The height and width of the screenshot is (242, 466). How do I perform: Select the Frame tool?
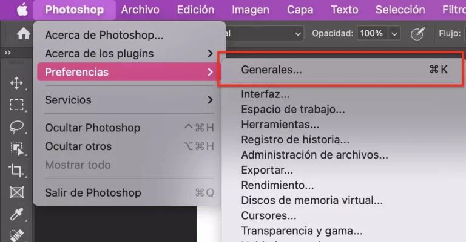16,193
